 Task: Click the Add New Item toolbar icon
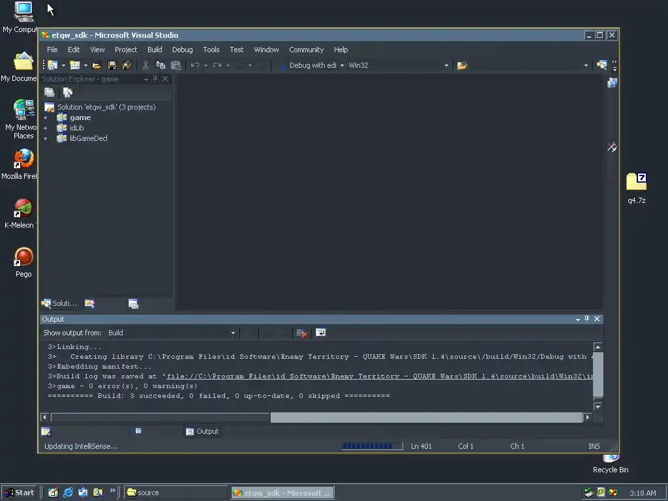(x=75, y=65)
